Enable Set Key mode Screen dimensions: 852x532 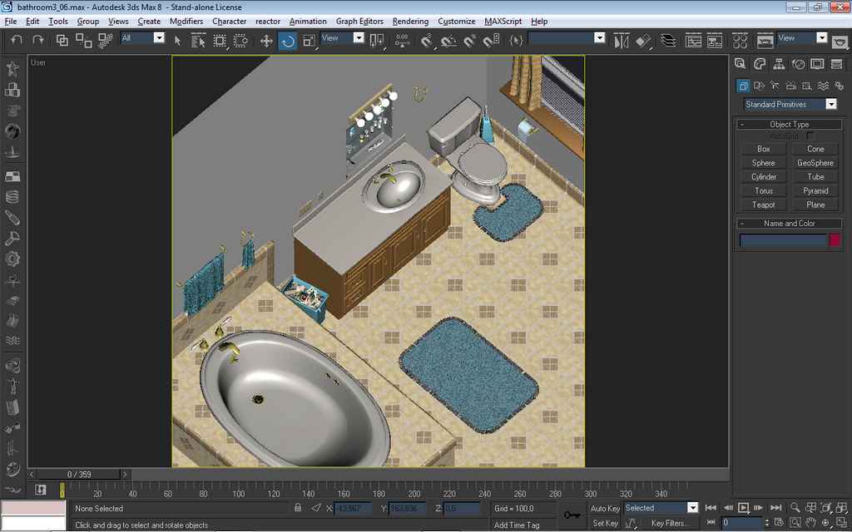[x=605, y=523]
